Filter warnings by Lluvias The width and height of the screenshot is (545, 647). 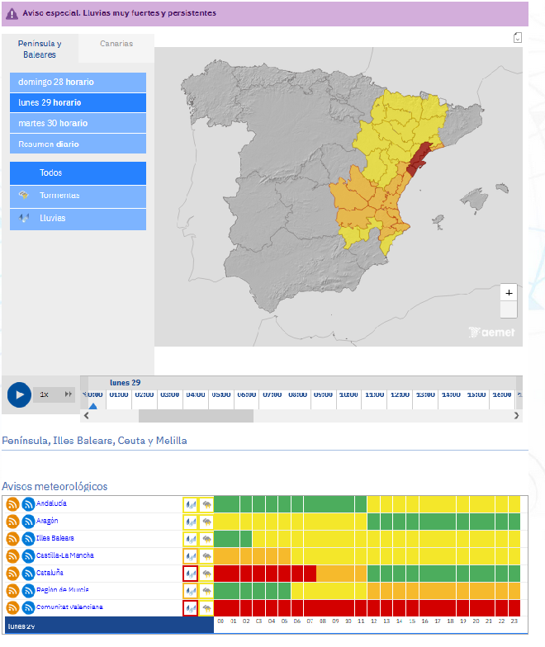click(x=78, y=218)
